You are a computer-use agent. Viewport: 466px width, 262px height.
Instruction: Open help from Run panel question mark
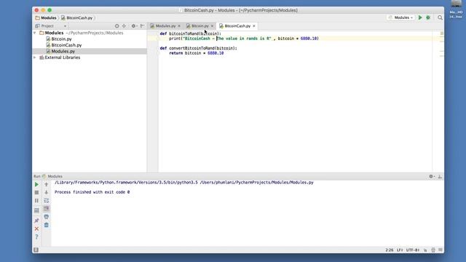[x=36, y=237]
